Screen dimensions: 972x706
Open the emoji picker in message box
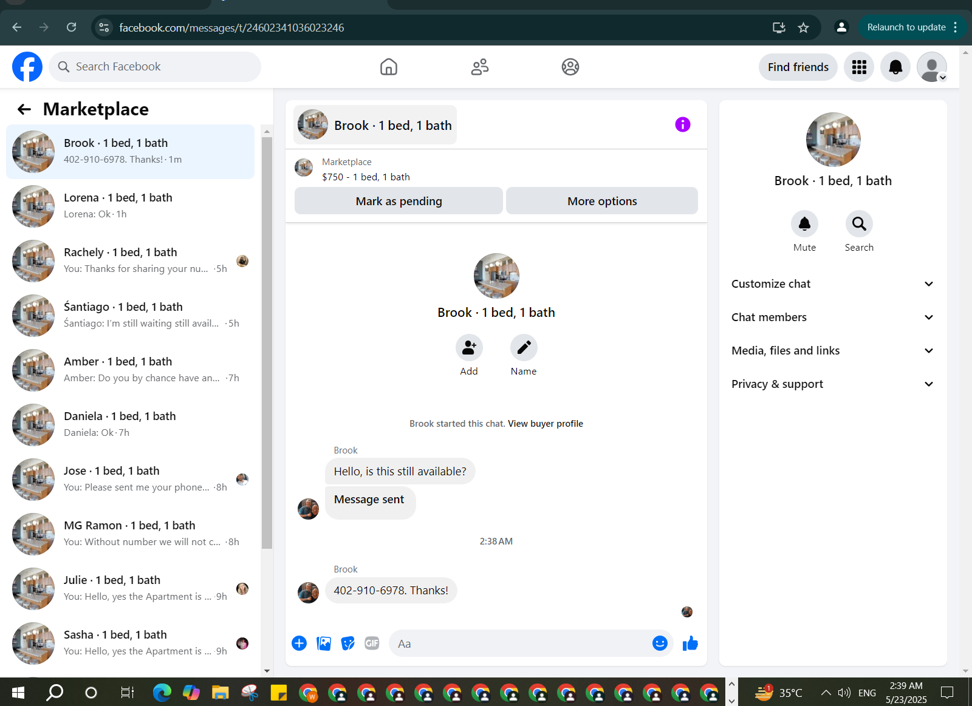tap(660, 643)
